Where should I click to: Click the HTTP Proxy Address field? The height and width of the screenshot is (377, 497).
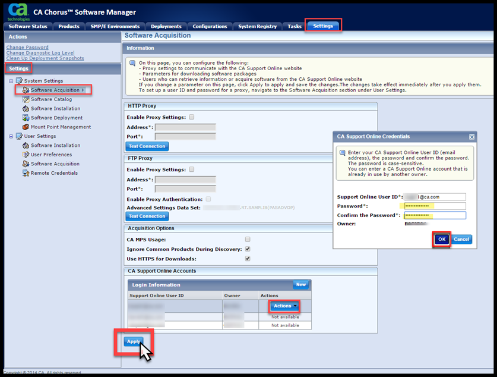pyautogui.click(x=185, y=127)
